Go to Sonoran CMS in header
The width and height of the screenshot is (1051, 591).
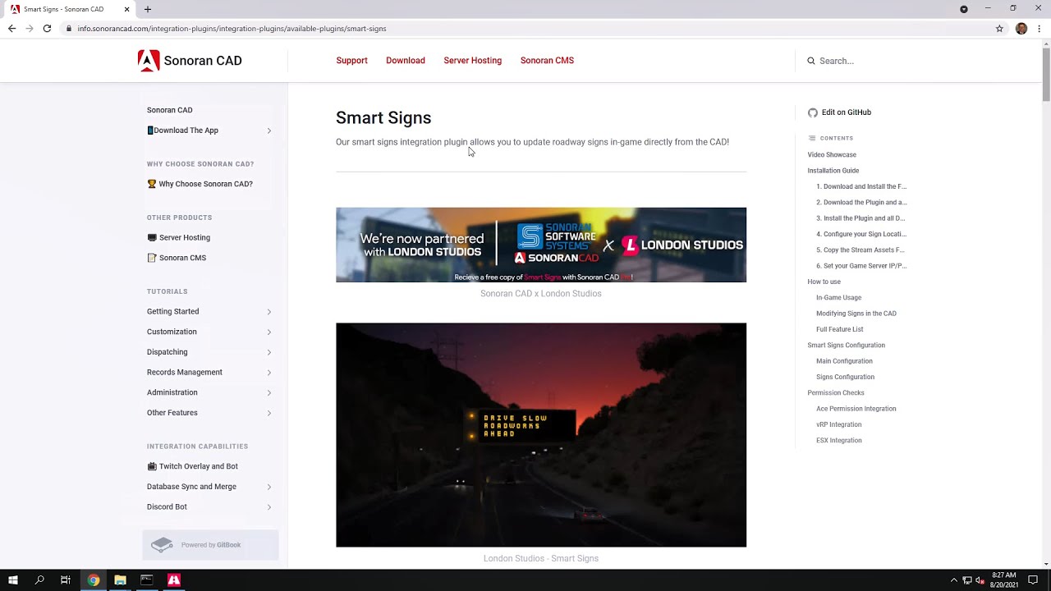(547, 61)
